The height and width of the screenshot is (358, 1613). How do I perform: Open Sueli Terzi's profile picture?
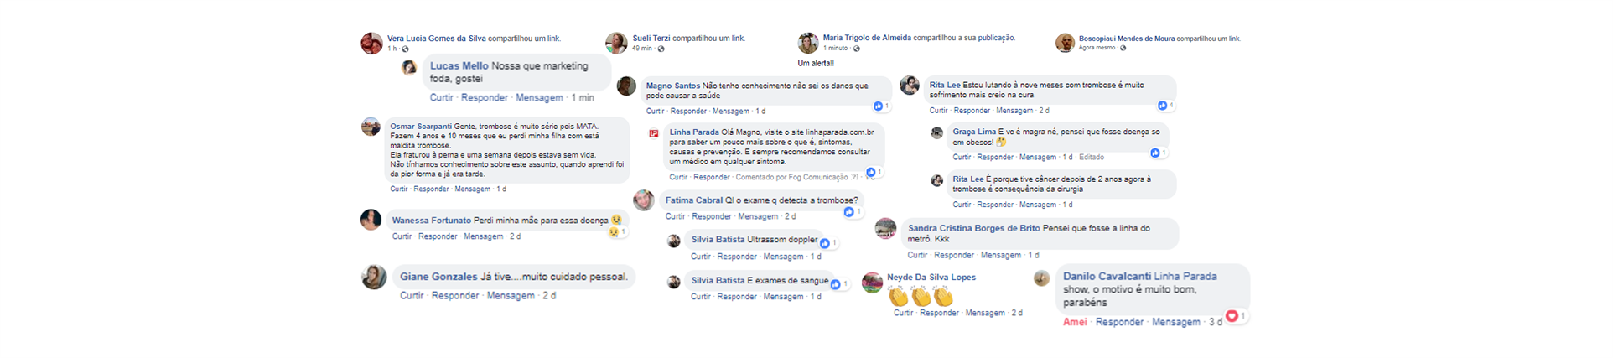616,43
